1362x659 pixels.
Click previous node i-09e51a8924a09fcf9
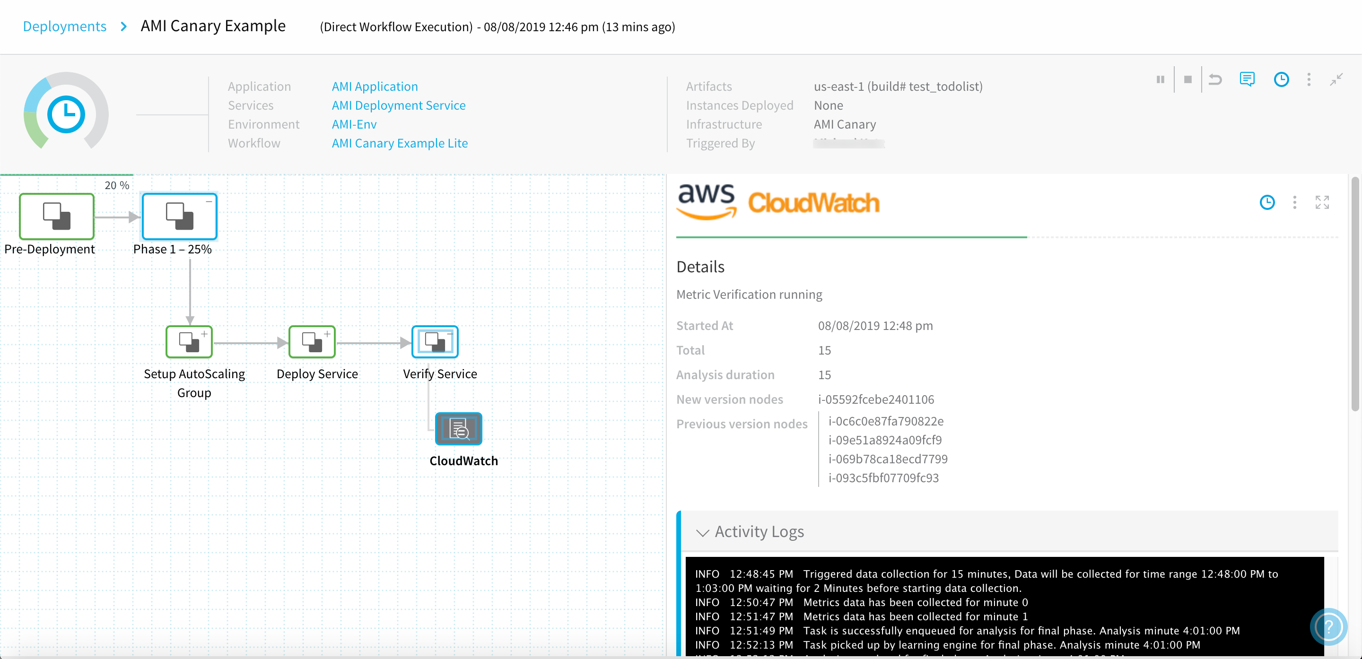pyautogui.click(x=885, y=440)
